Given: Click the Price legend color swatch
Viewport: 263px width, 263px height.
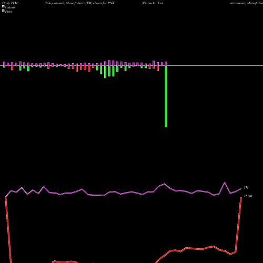Looking at the screenshot, I should click(x=3, y=11).
